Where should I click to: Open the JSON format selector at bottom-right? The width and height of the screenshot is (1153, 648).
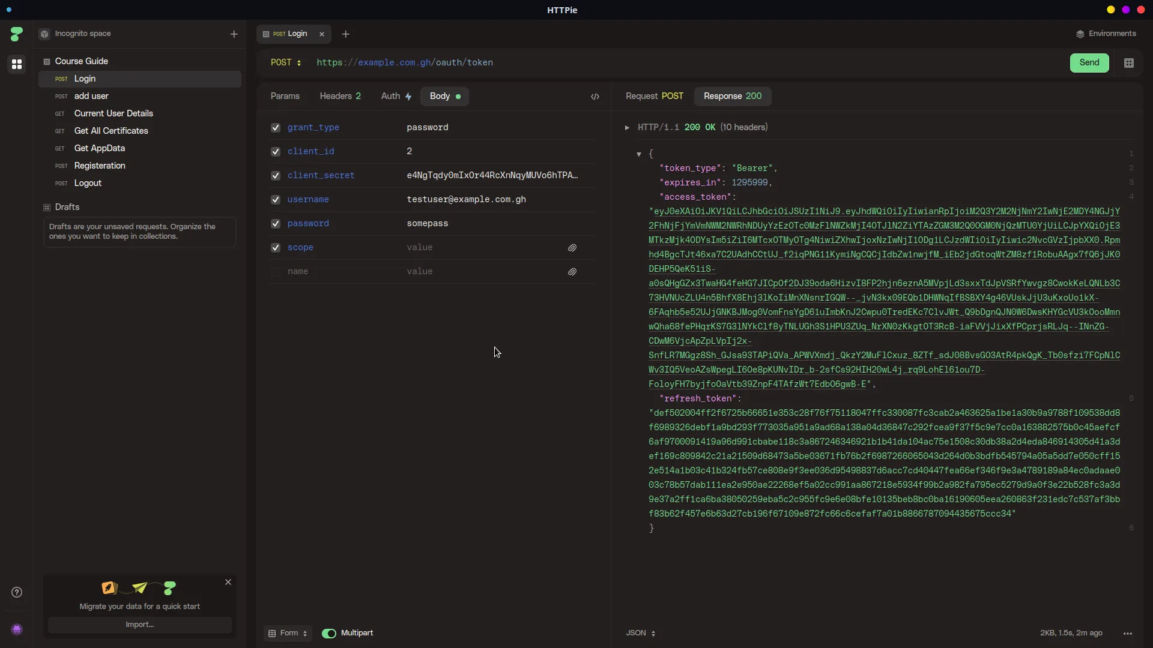pyautogui.click(x=640, y=633)
